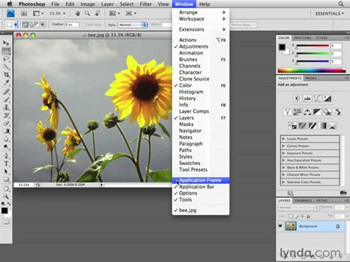The width and height of the screenshot is (350, 262).
Task: Switch to the Masks tab
Action: 311,78
